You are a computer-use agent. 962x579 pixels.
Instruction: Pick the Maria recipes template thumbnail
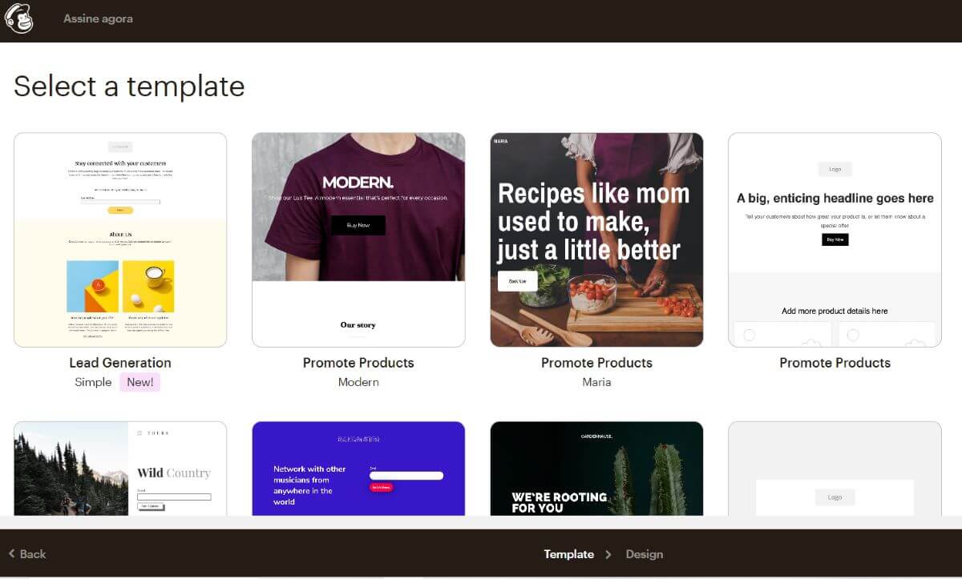(596, 240)
